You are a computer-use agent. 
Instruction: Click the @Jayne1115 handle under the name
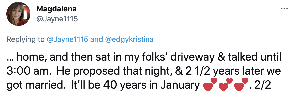pos(57,19)
